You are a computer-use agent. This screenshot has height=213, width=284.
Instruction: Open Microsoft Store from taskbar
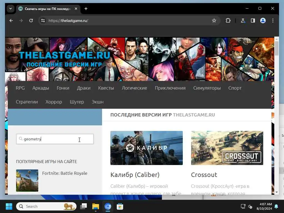tap(120, 206)
